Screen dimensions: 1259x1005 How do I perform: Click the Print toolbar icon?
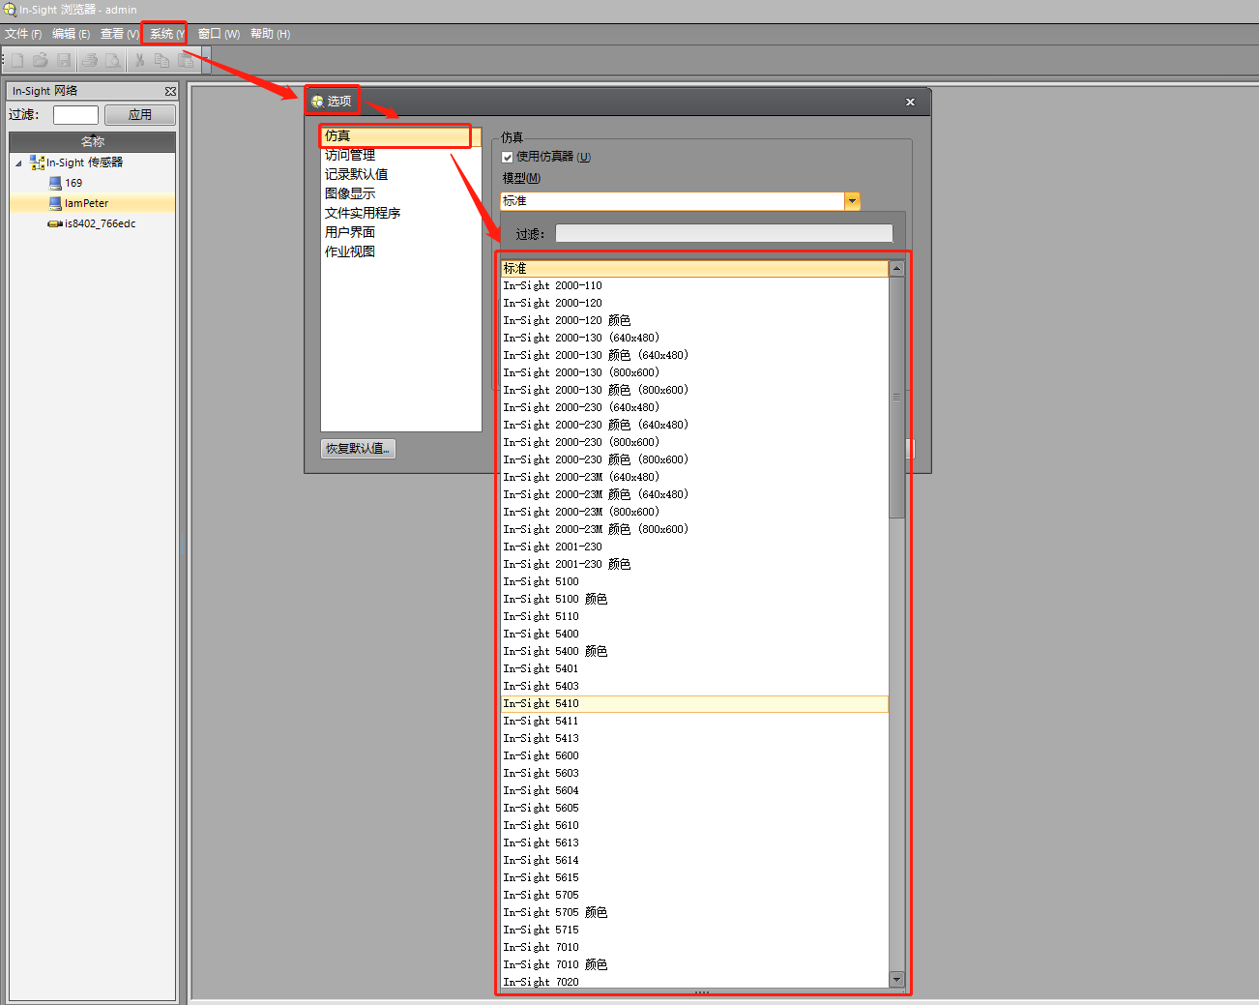(90, 60)
